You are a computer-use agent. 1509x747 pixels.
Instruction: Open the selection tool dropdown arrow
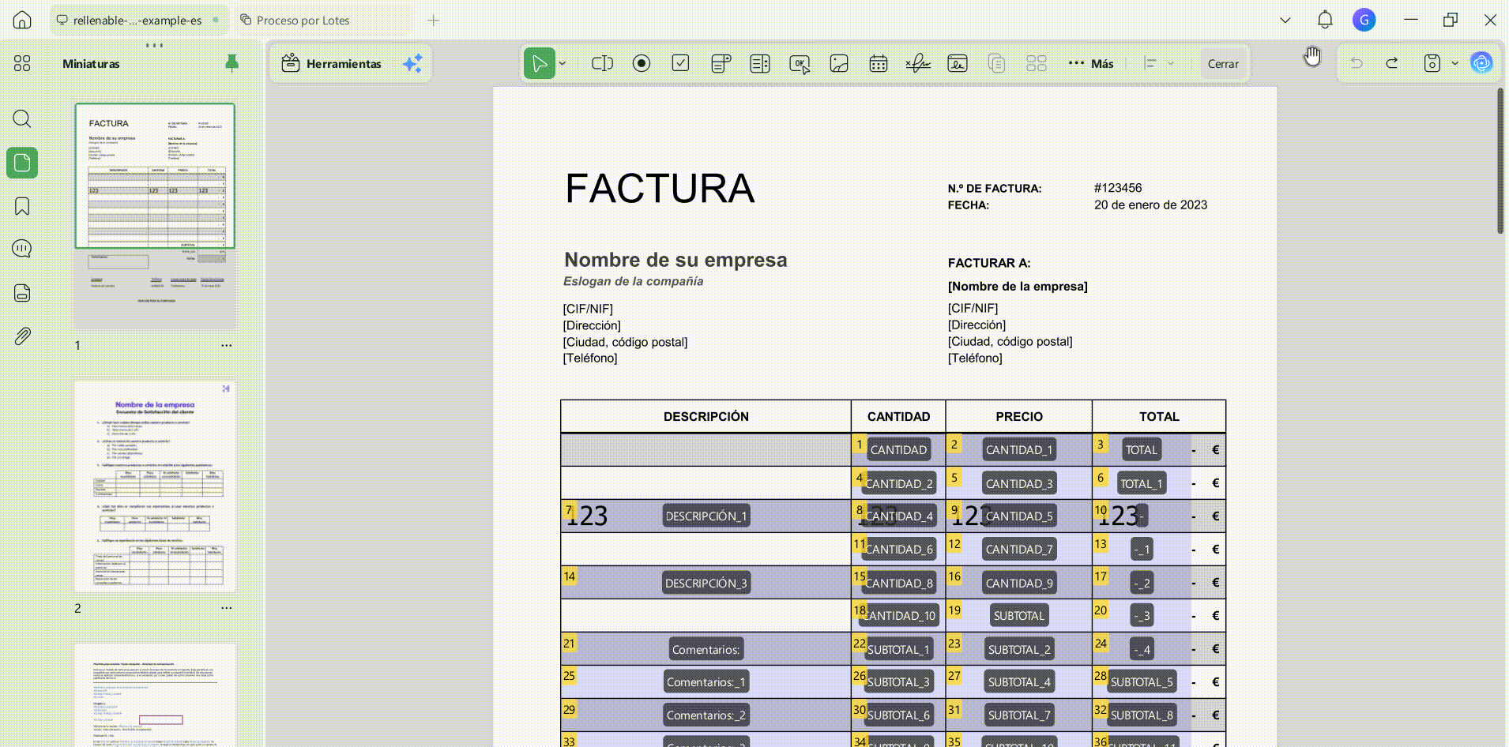[563, 63]
